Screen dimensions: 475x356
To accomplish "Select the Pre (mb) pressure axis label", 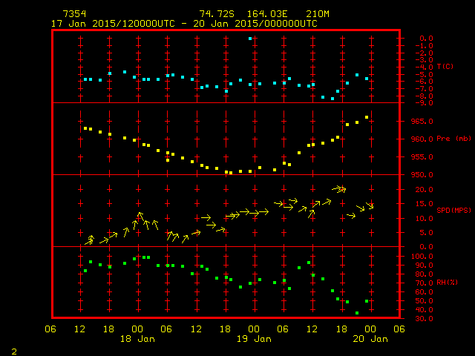I will click(x=453, y=139).
